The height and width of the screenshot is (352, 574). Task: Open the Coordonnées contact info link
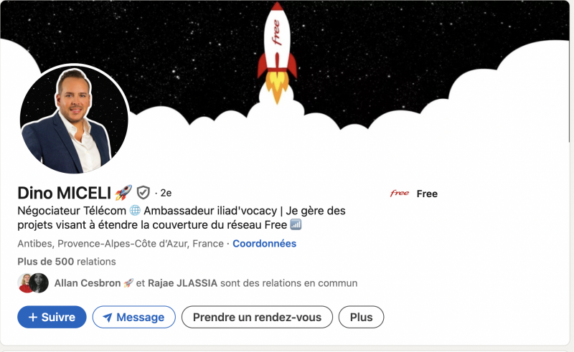[264, 243]
